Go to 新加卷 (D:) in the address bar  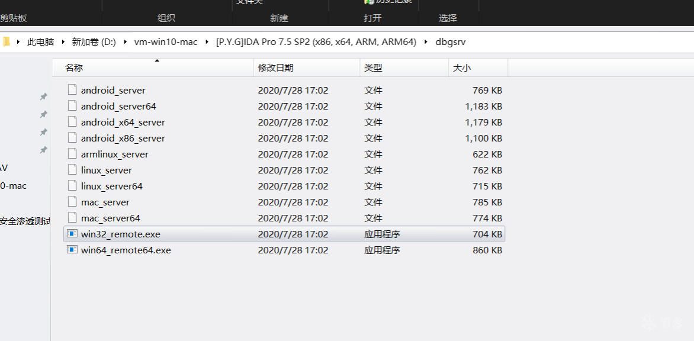coord(94,42)
